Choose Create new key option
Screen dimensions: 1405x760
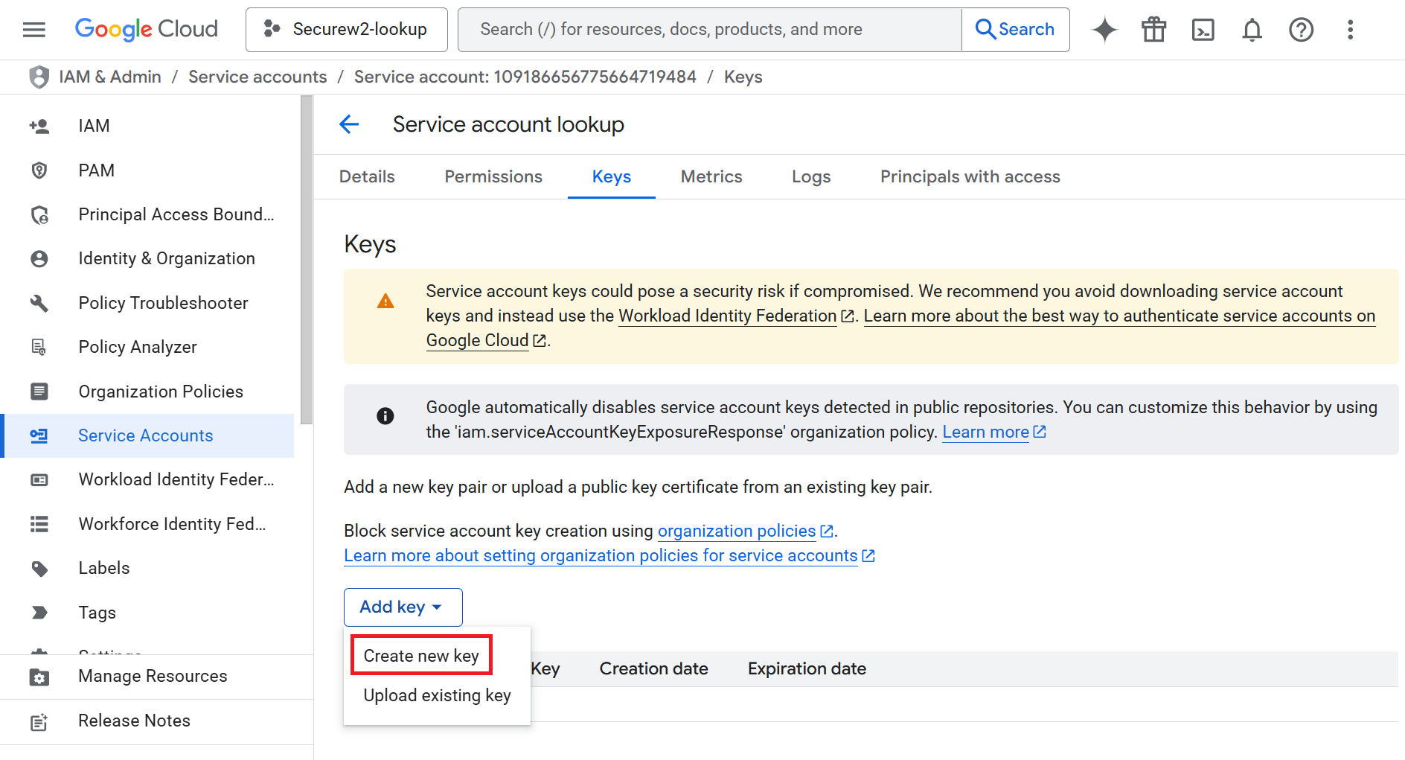click(421, 656)
